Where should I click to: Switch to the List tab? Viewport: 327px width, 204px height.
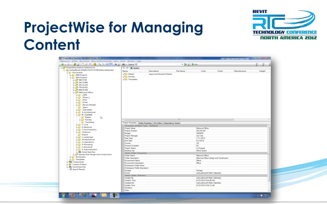(x=126, y=68)
